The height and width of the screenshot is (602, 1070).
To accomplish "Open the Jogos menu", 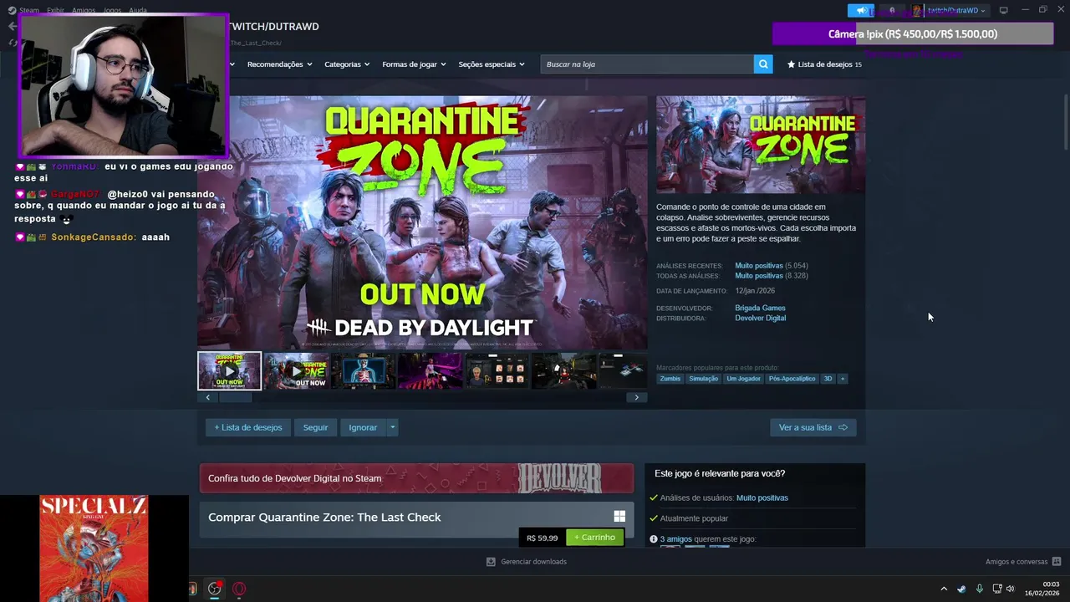I will tap(112, 11).
